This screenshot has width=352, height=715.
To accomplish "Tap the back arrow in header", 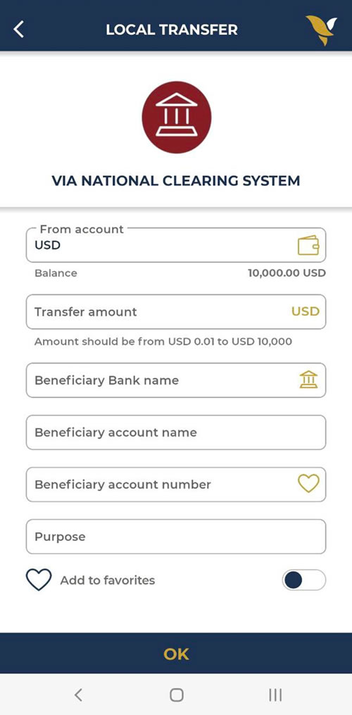I will tap(19, 29).
